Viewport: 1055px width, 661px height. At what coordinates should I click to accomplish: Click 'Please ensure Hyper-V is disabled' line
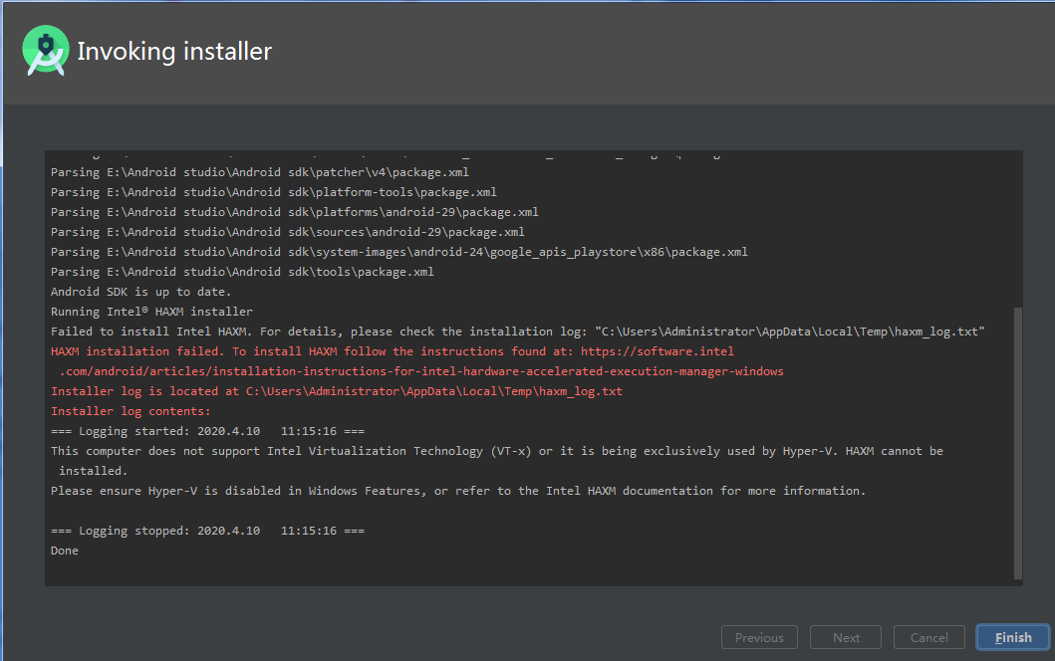tap(458, 491)
